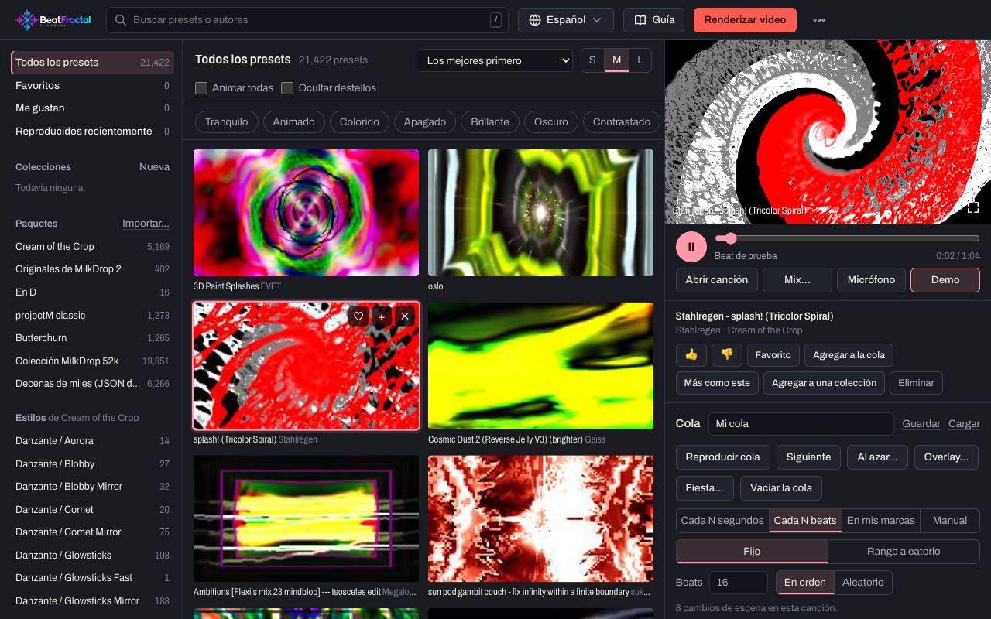Select the S thumbnail size

tap(593, 60)
